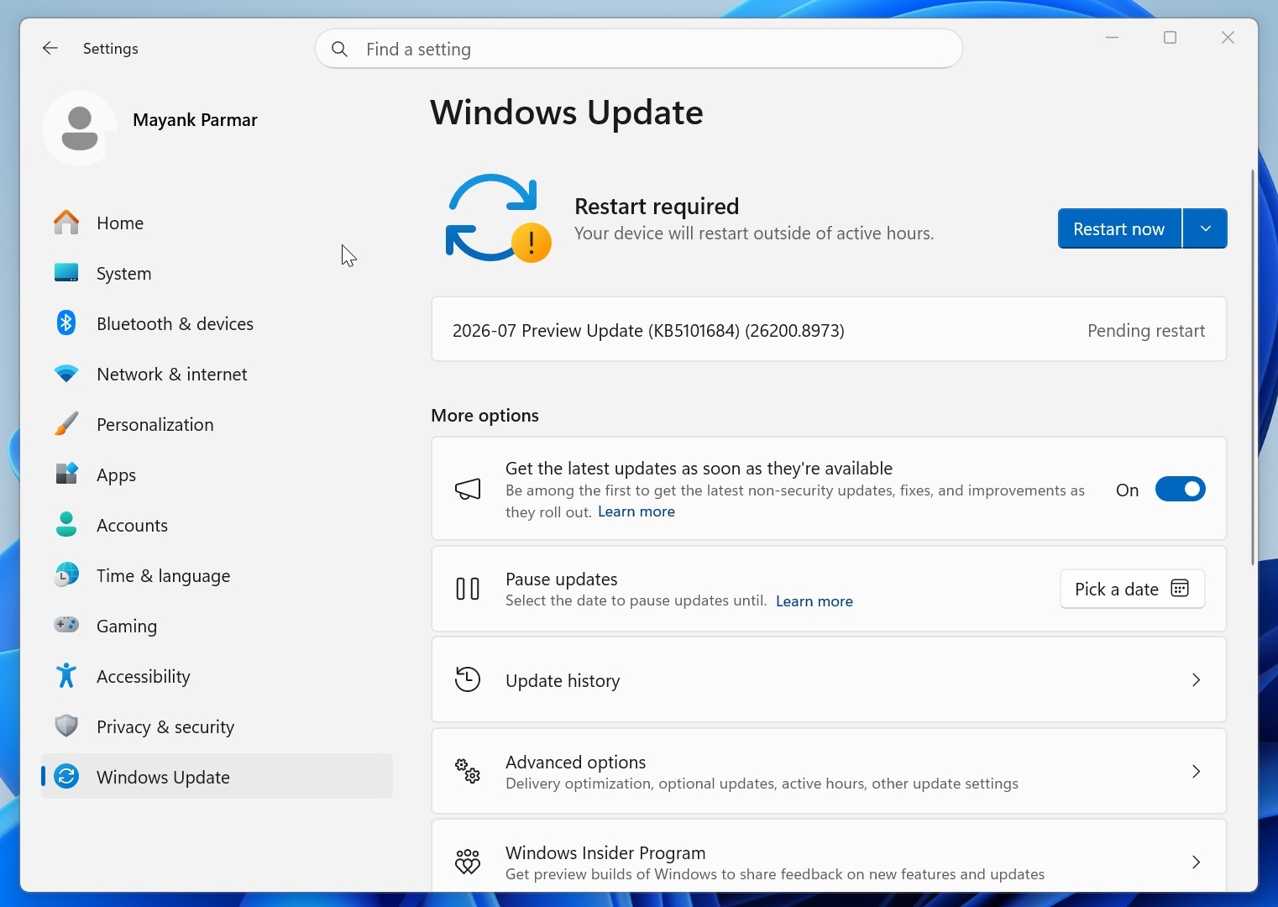Click the Windows Insider Program icon
This screenshot has height=907, width=1278.
tap(468, 861)
